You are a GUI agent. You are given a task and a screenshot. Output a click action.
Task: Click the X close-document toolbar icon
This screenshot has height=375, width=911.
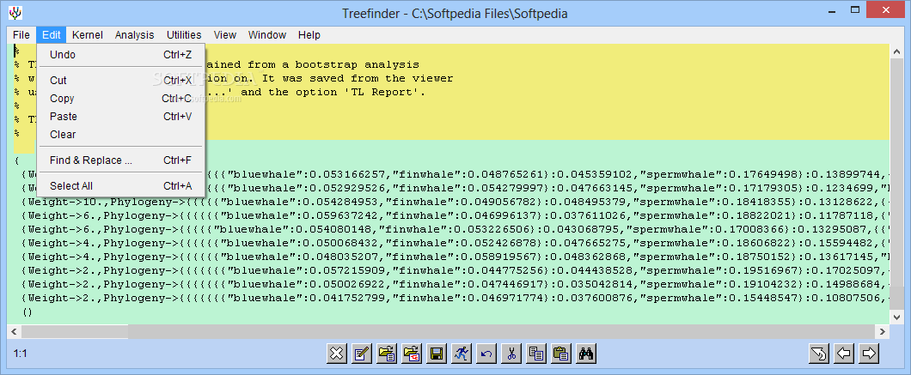coord(337,354)
